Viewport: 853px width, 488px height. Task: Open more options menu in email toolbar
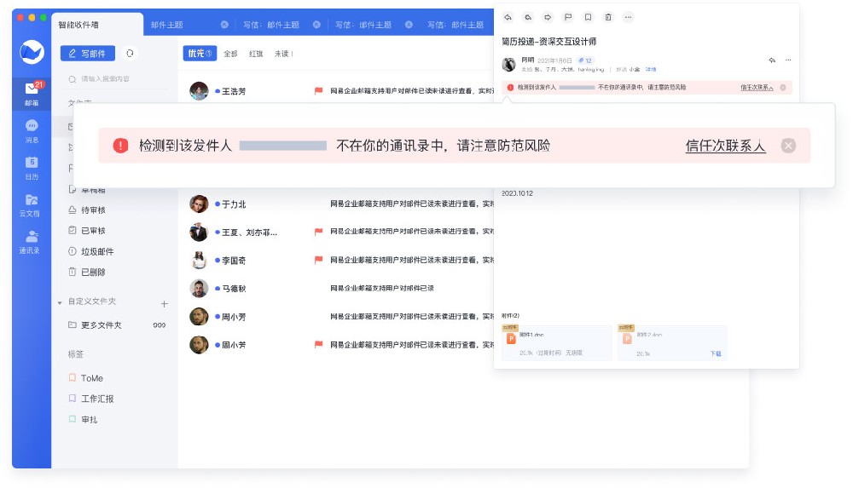point(629,17)
